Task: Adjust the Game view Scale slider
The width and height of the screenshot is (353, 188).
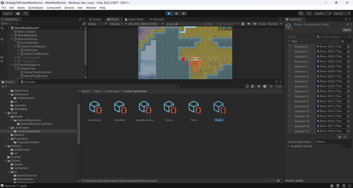Action: (x=176, y=24)
